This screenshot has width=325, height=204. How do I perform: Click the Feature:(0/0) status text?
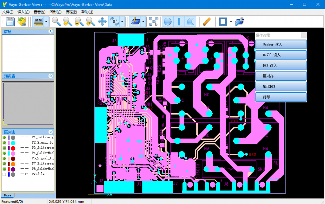pyautogui.click(x=12, y=201)
